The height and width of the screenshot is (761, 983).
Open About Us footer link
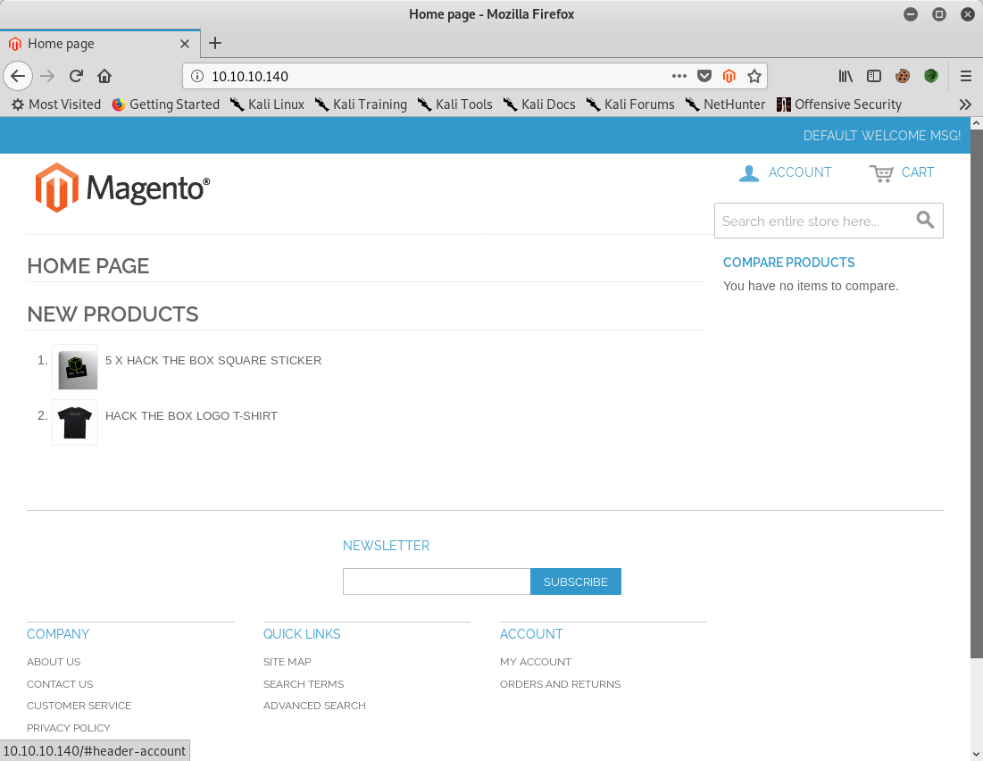tap(54, 662)
